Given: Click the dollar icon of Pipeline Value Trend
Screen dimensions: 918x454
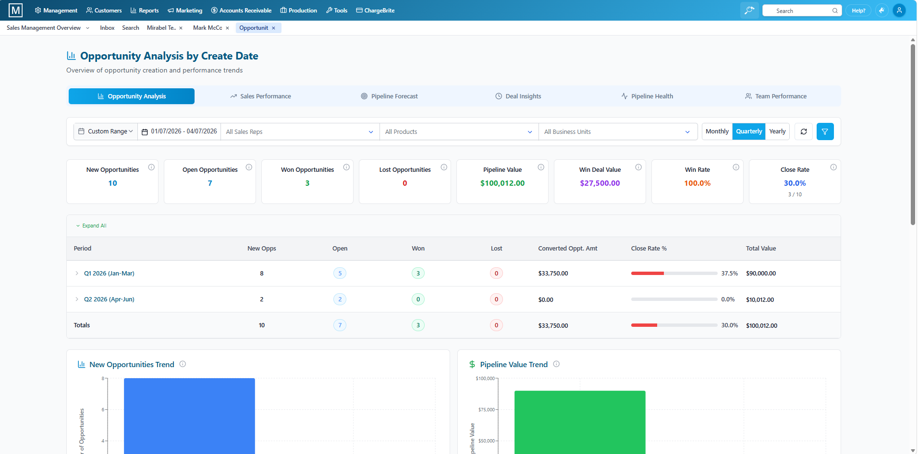Looking at the screenshot, I should point(472,364).
